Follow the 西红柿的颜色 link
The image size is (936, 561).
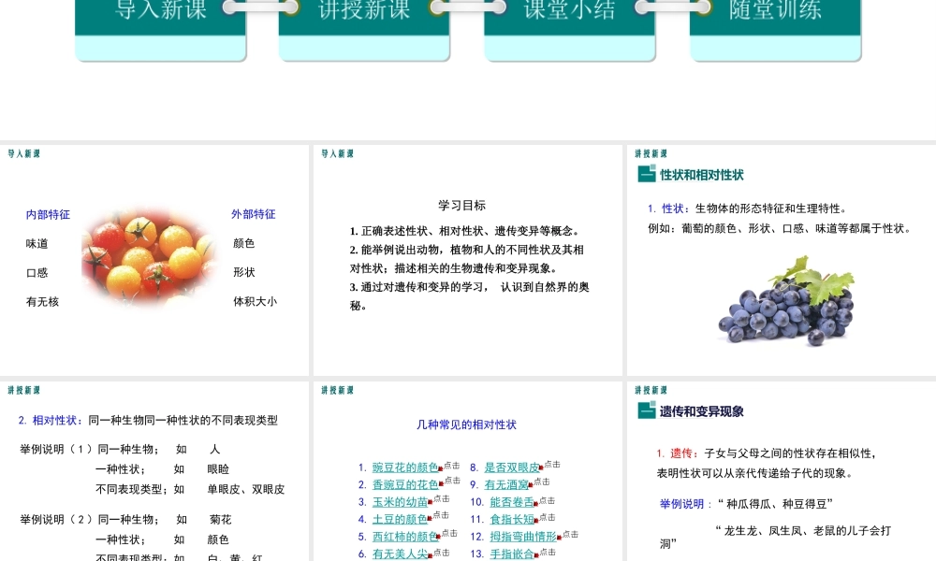pos(405,537)
